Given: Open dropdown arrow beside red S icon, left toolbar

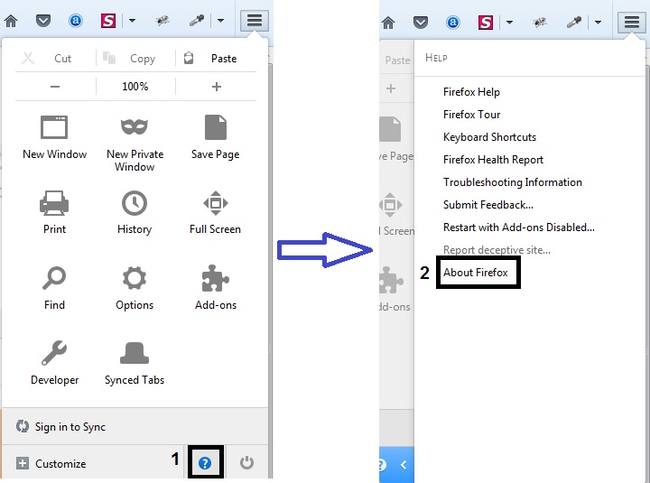Looking at the screenshot, I should 132,21.
